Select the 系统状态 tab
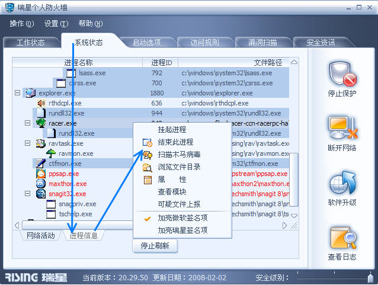Viewport: 378px width, 285px height. [x=89, y=43]
